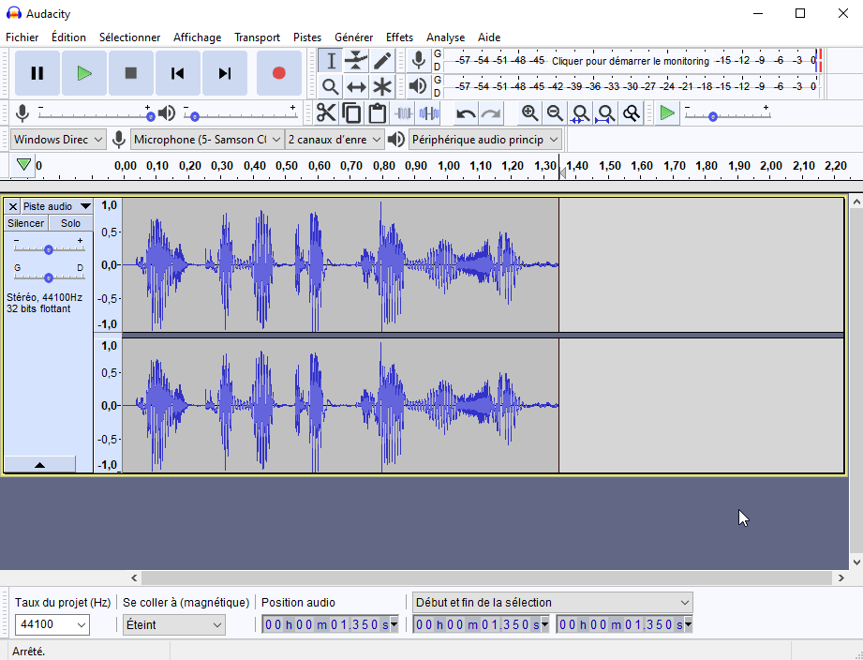Toggle Solo on the audio track
The height and width of the screenshot is (660, 863).
pos(70,223)
